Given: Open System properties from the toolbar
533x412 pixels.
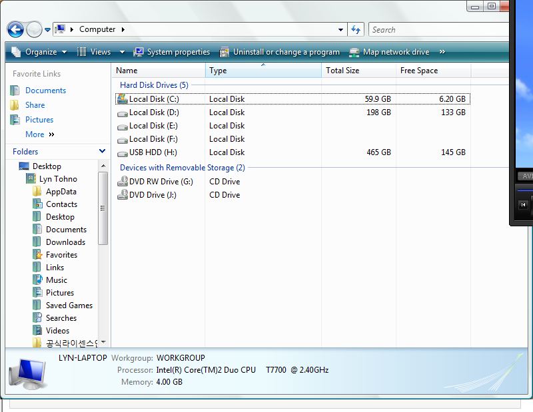Looking at the screenshot, I should tap(171, 52).
